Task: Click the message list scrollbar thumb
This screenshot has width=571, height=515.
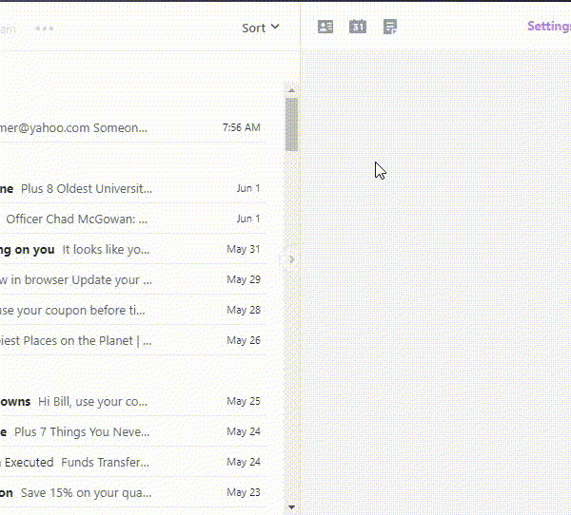Action: 292,124
